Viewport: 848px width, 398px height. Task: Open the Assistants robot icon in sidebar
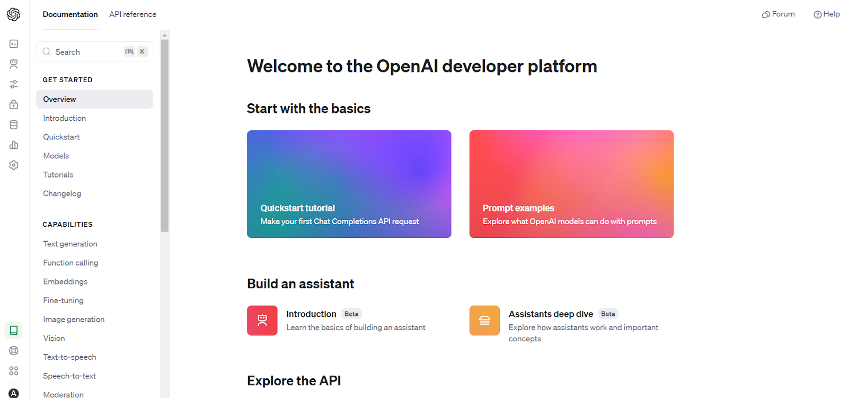(x=14, y=64)
